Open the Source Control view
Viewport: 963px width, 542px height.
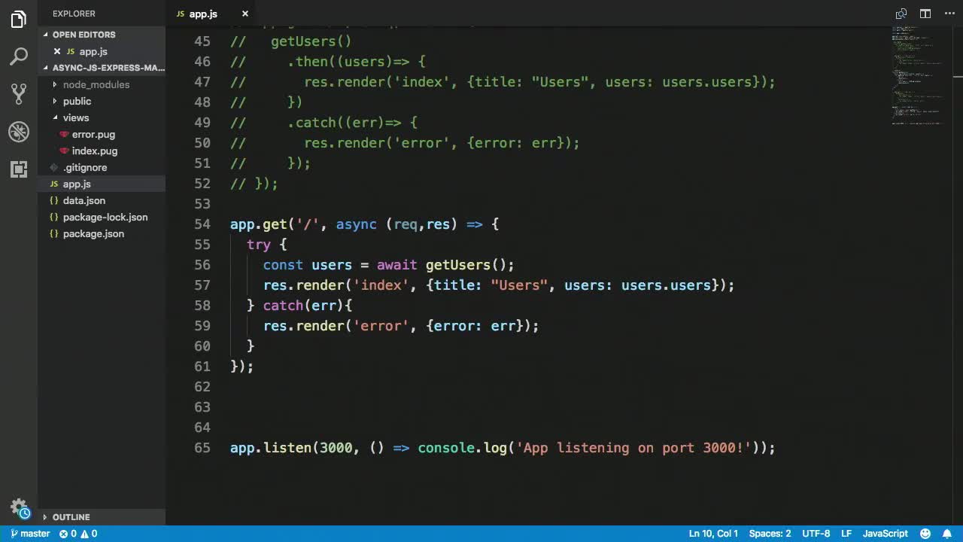(18, 94)
